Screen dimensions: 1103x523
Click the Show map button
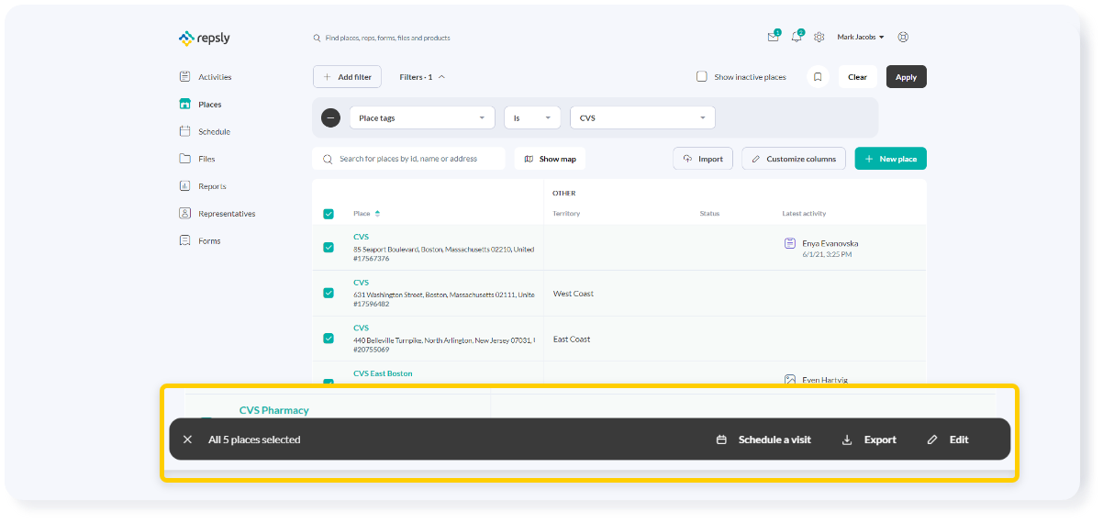tap(550, 159)
